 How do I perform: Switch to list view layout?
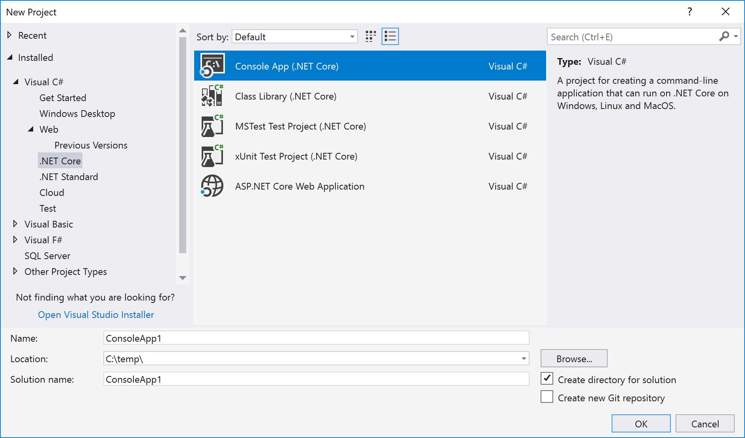[x=390, y=36]
